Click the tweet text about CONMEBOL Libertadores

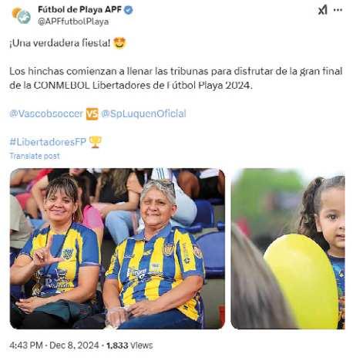(176, 78)
